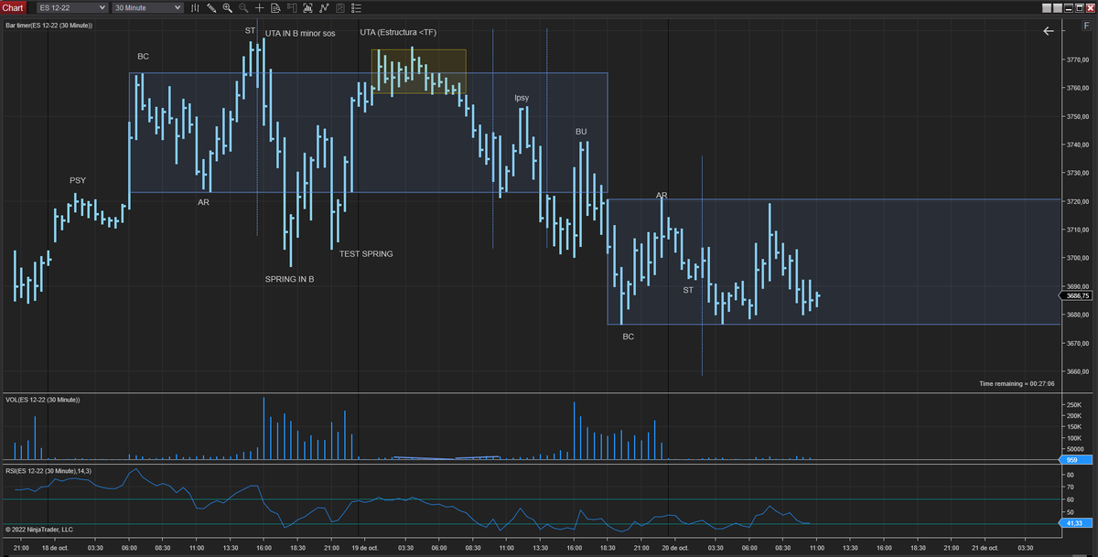Click the RSI axis 80 label
This screenshot has width=1098, height=557.
pos(1070,476)
